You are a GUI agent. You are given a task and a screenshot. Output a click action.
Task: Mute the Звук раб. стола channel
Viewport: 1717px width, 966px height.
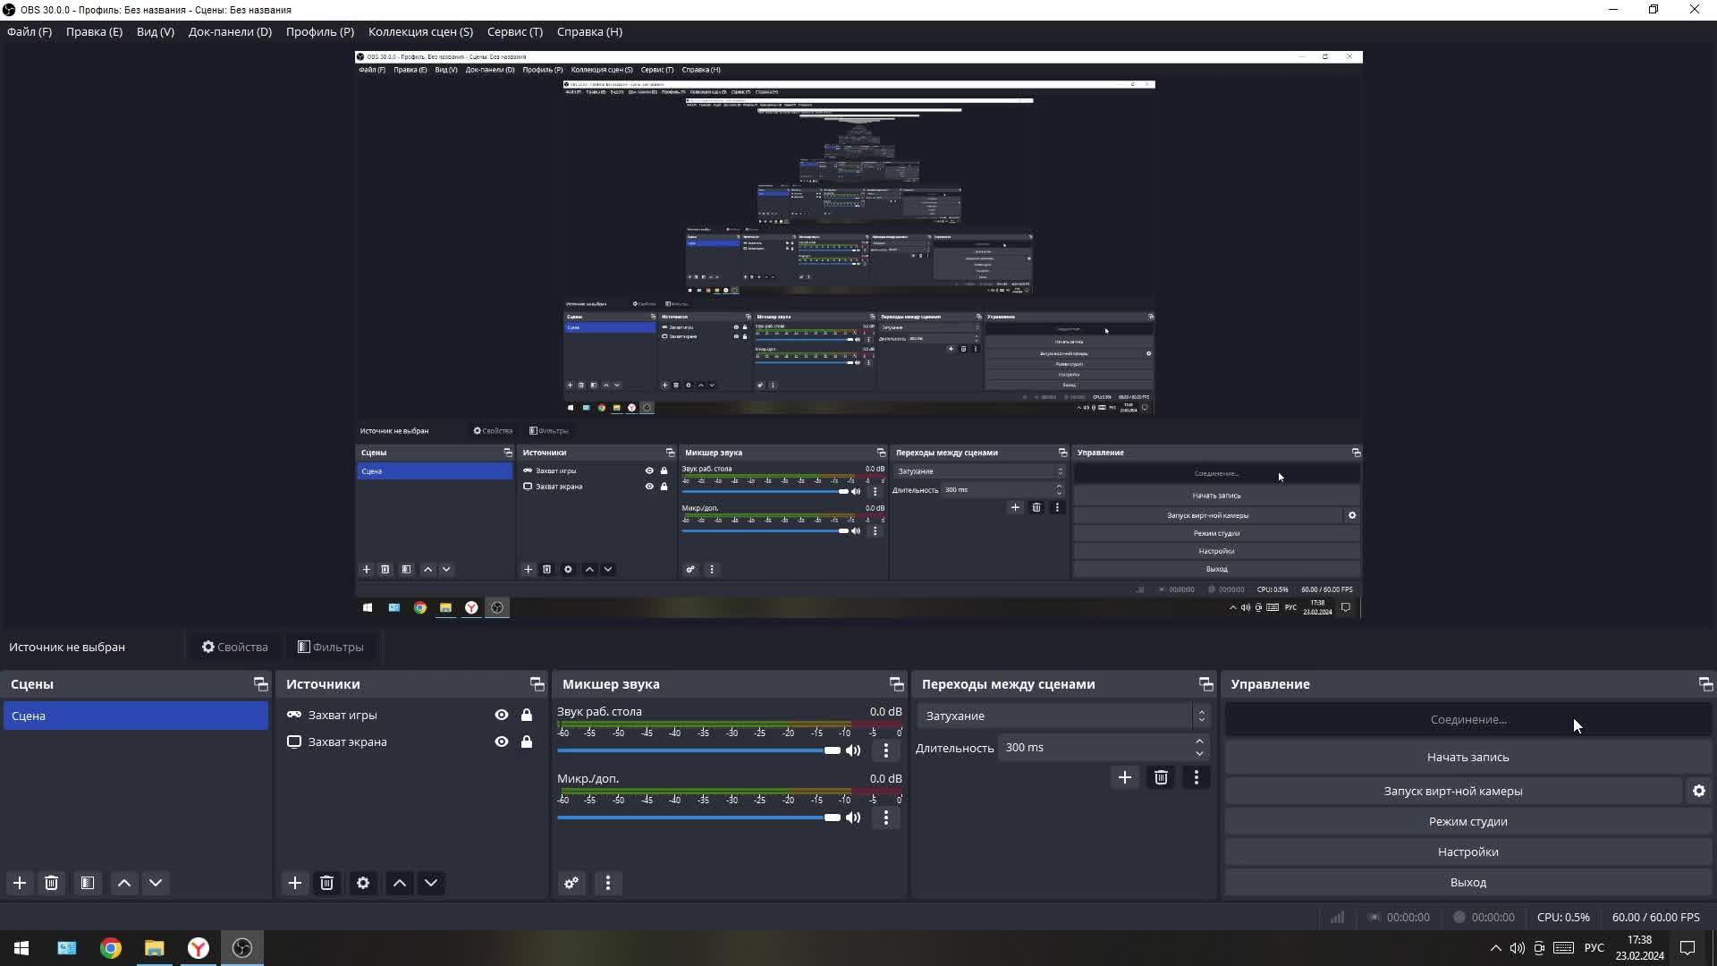tap(853, 750)
